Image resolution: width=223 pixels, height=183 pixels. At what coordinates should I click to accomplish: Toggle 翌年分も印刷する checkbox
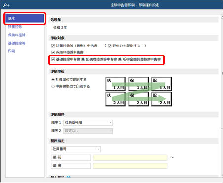[110, 46]
